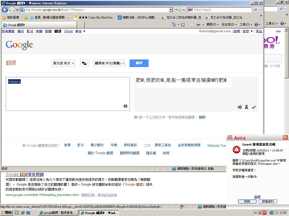Close the Avira alert popup
Image resolution: width=289 pixels, height=216 pixels.
(285, 137)
